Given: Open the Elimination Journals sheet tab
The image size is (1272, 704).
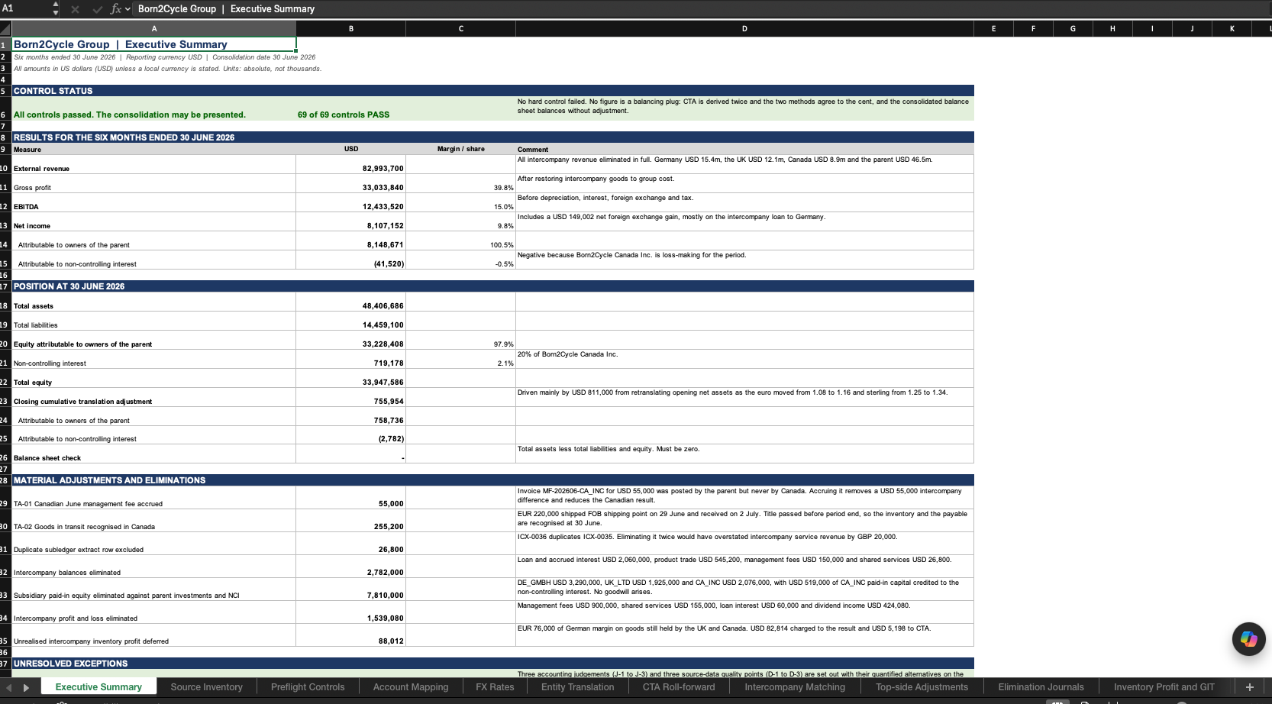Looking at the screenshot, I should [x=1041, y=687].
